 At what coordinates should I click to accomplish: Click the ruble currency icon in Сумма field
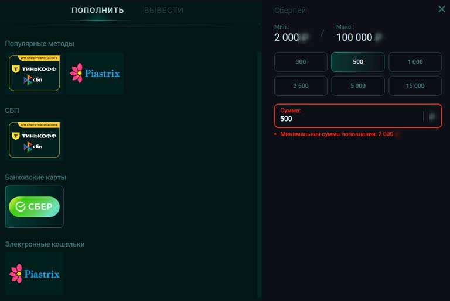tap(432, 116)
